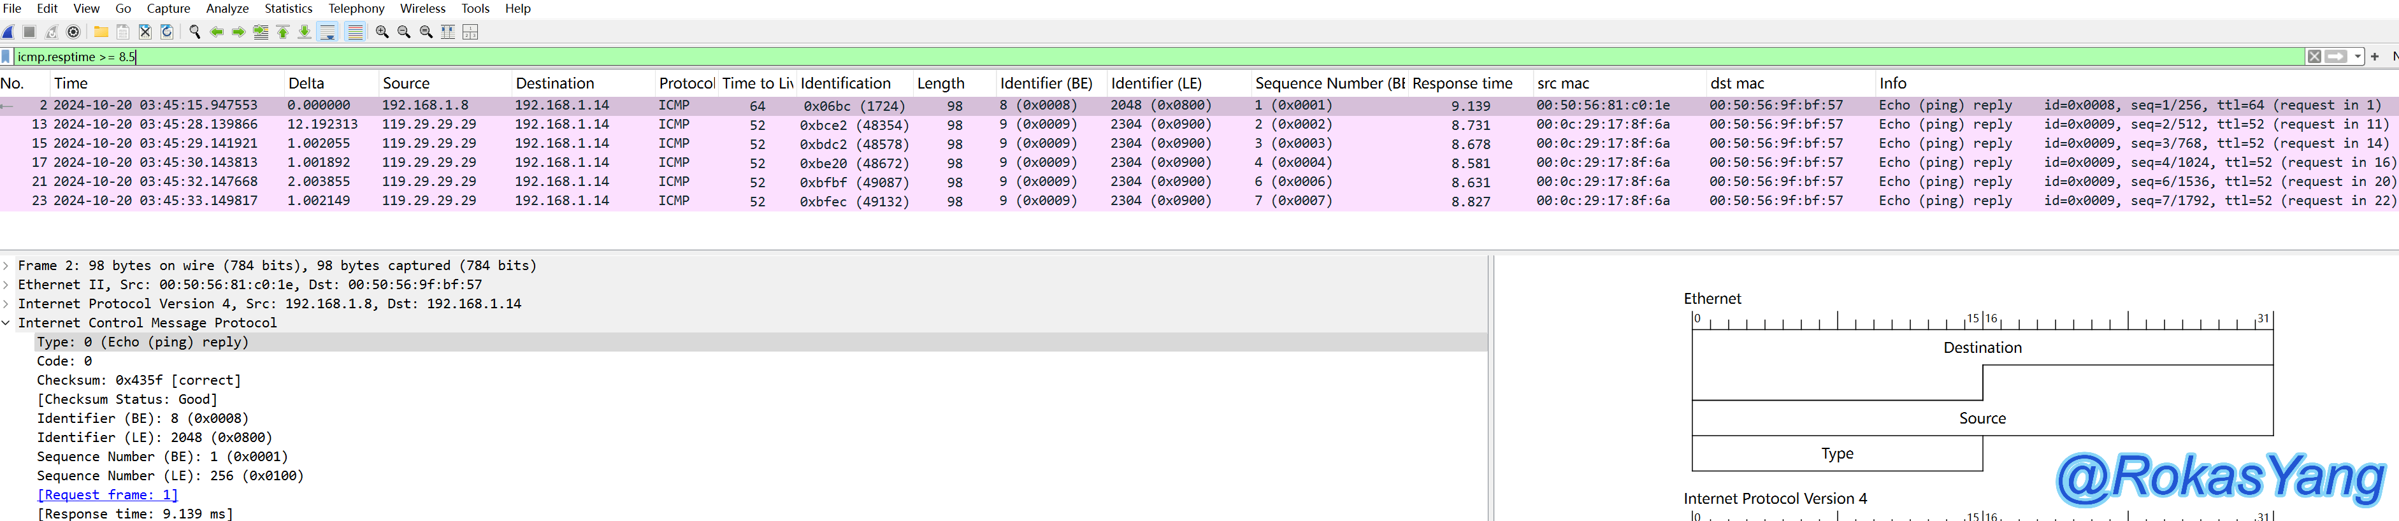Toggle packet colorization rules button
Image resolution: width=2399 pixels, height=521 pixels.
[355, 32]
